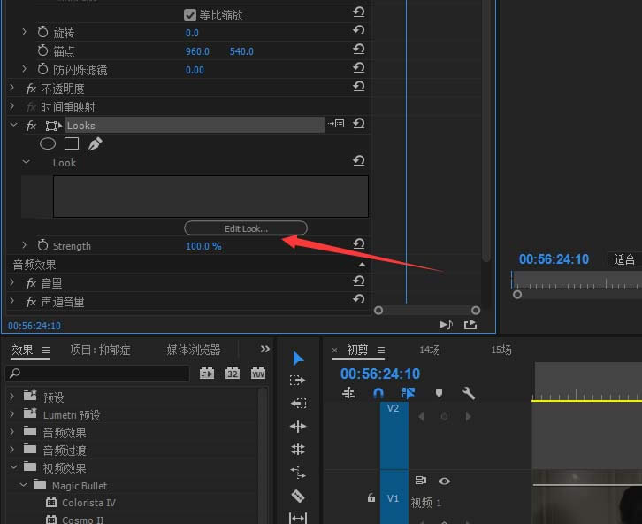The width and height of the screenshot is (642, 524).
Task: Select the Razor tool
Action: click(x=298, y=497)
